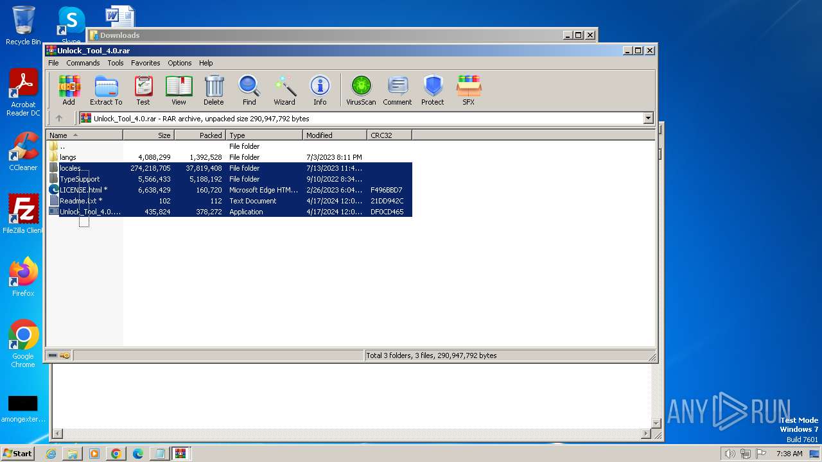
Task: Select the parent '..' folder row
Action: [229, 146]
